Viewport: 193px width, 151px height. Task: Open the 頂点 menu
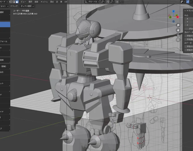click(x=52, y=2)
